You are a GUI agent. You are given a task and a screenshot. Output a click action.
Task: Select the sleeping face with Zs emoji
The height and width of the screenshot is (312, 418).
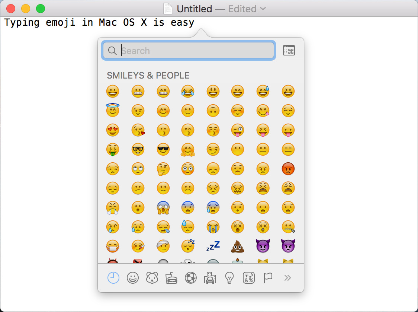(x=188, y=246)
